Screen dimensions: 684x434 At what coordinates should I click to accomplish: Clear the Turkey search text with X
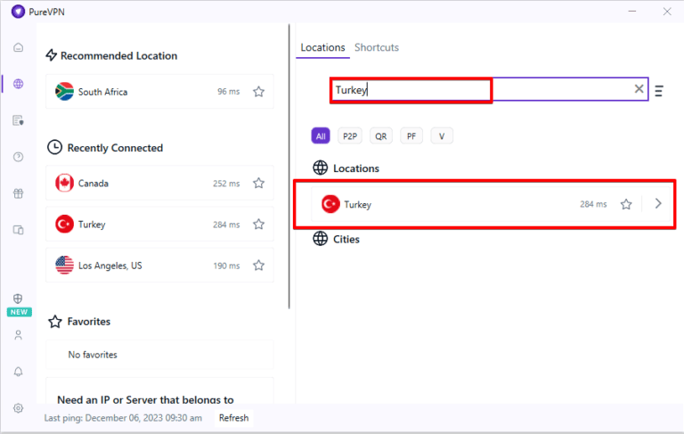click(x=639, y=89)
